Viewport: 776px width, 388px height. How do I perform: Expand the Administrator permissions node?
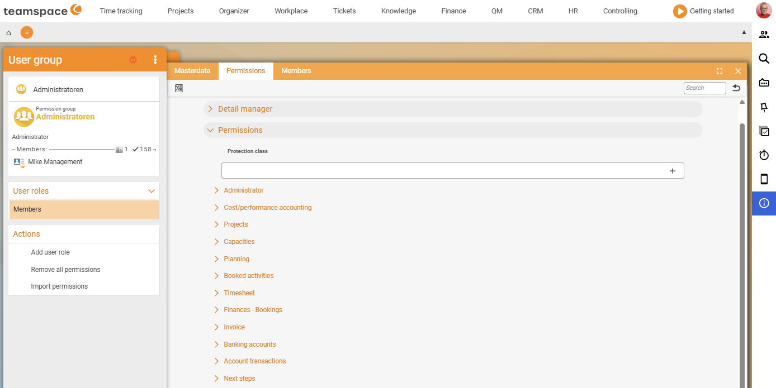216,190
